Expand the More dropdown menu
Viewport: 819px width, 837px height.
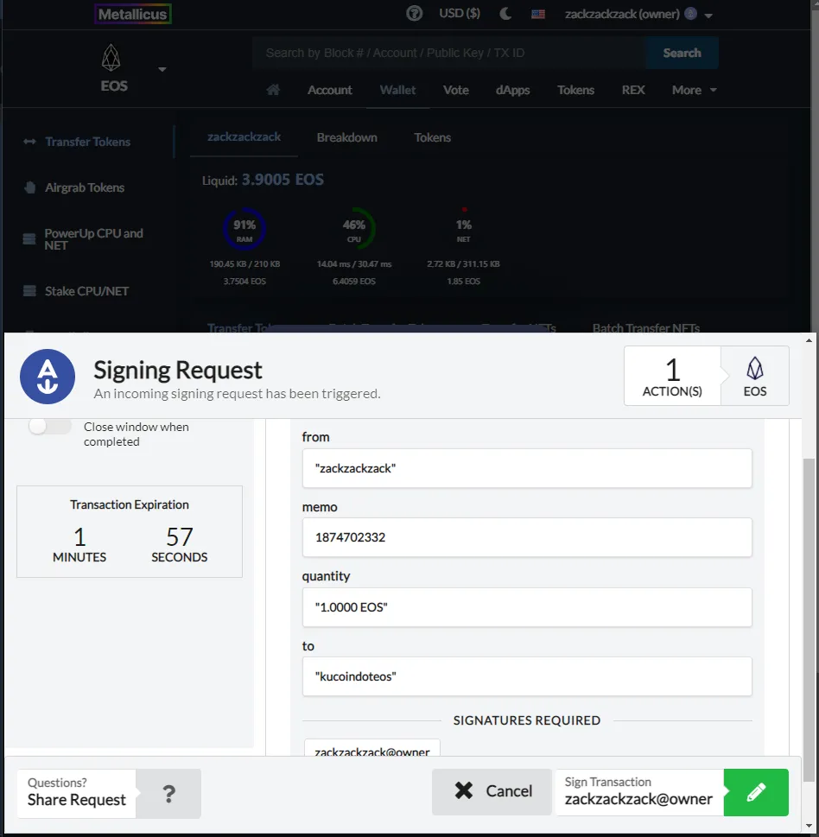pyautogui.click(x=694, y=90)
